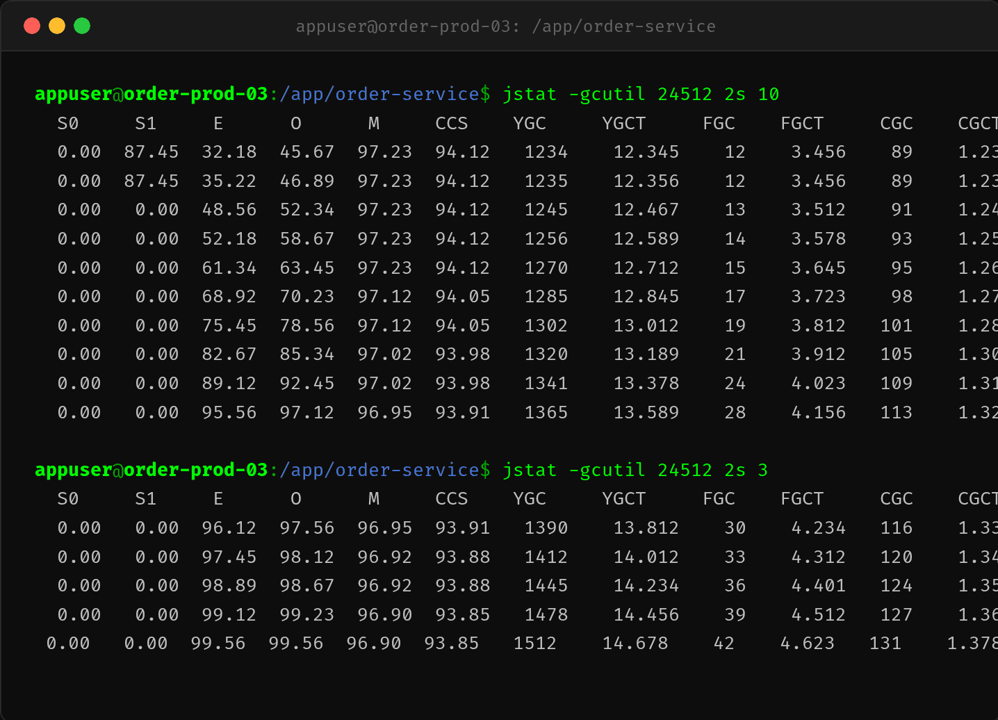Click O value '45.67'
This screenshot has width=998, height=720.
tap(307, 152)
